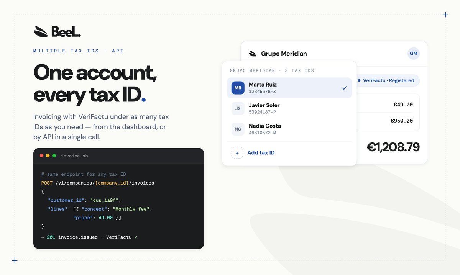This screenshot has width=460, height=275.
Task: Click Add tax ID link
Action: click(261, 153)
